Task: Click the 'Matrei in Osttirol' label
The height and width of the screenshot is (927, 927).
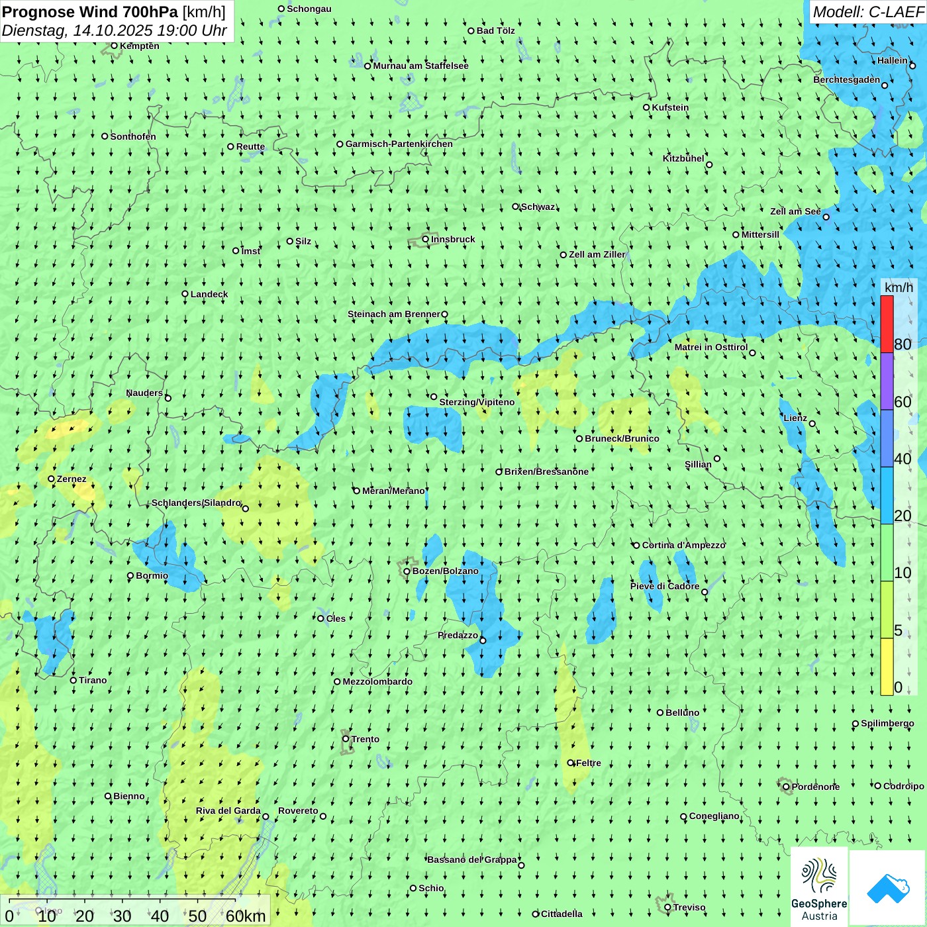Action: click(x=711, y=347)
